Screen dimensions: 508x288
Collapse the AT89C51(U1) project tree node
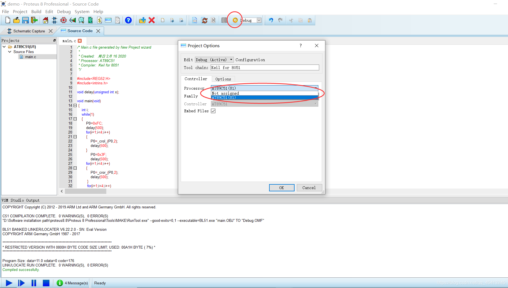[4, 47]
